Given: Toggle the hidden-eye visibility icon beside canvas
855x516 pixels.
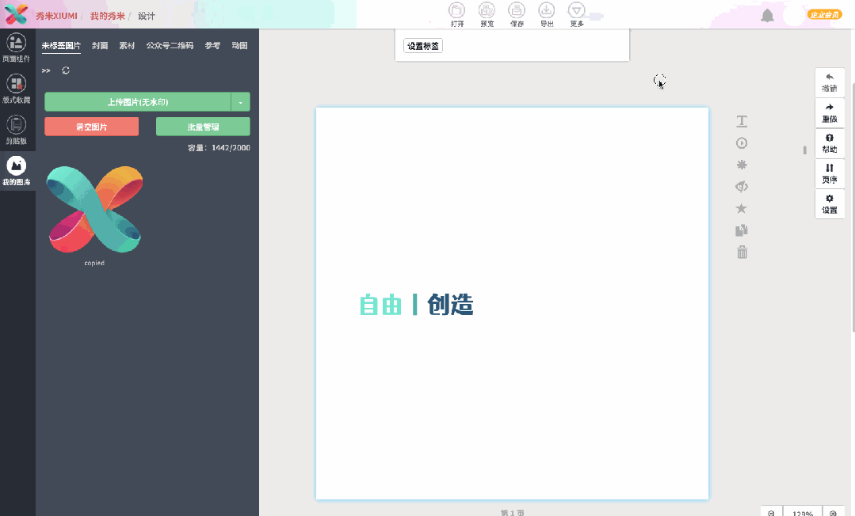Looking at the screenshot, I should [741, 186].
